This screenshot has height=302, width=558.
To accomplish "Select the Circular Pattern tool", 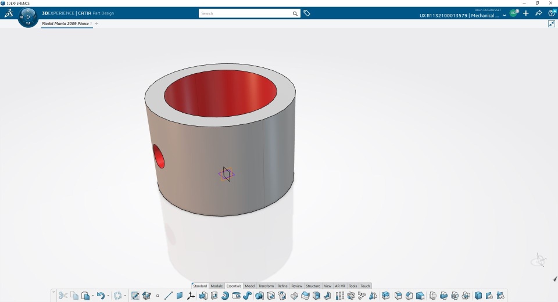I will coord(351,296).
